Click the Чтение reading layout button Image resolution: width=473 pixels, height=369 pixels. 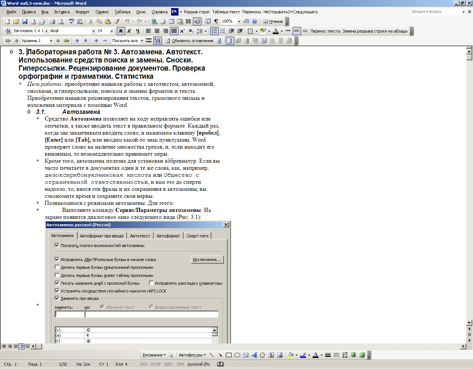[273, 21]
